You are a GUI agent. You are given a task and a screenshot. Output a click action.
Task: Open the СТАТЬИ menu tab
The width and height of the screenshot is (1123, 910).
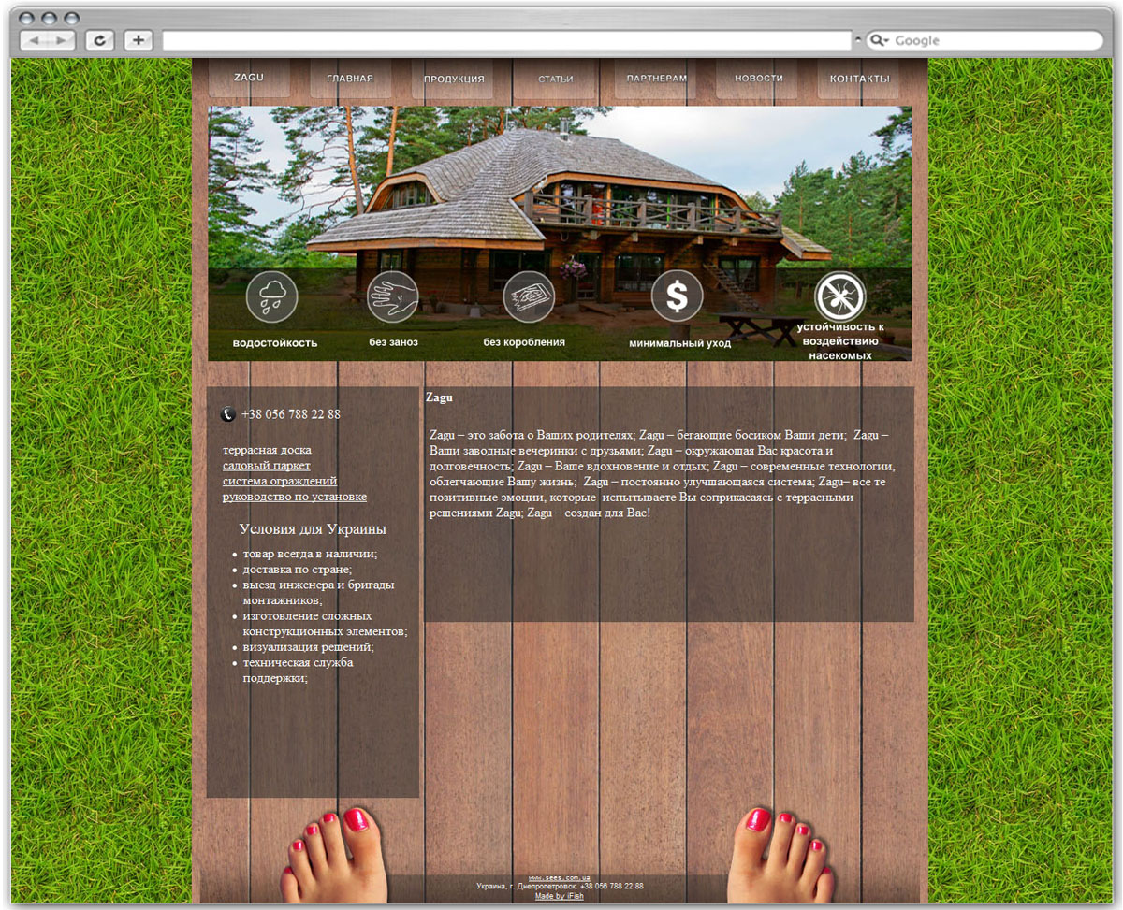[x=555, y=79]
